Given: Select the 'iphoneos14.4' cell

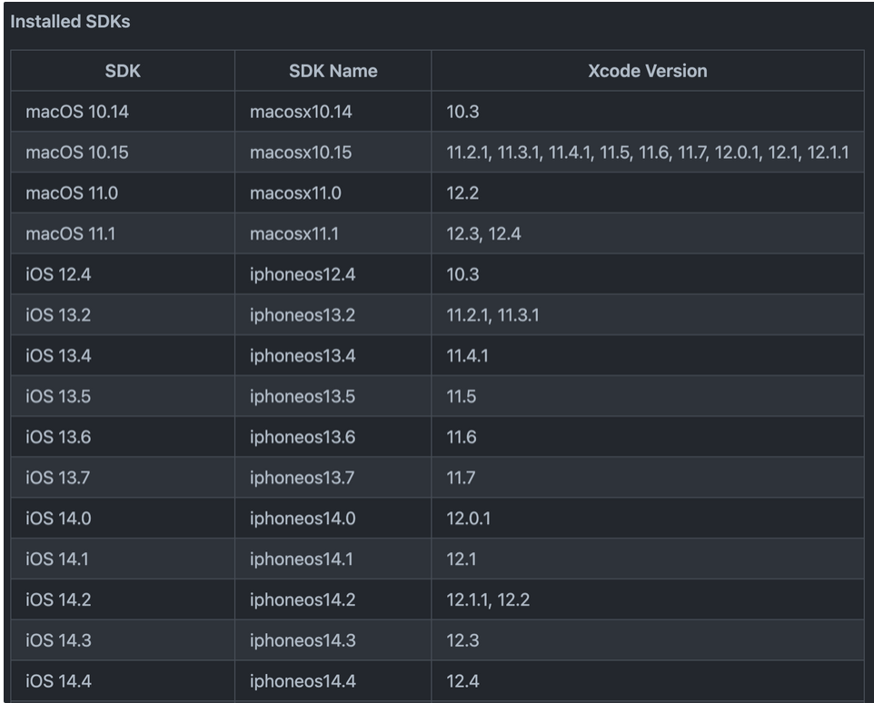Looking at the screenshot, I should 333,680.
